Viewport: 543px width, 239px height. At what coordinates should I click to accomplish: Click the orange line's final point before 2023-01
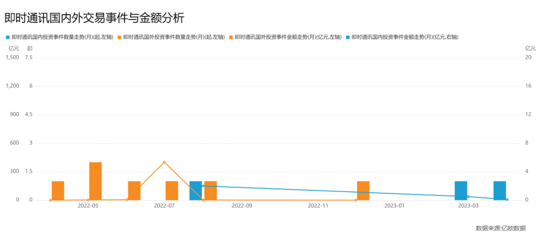355,200
